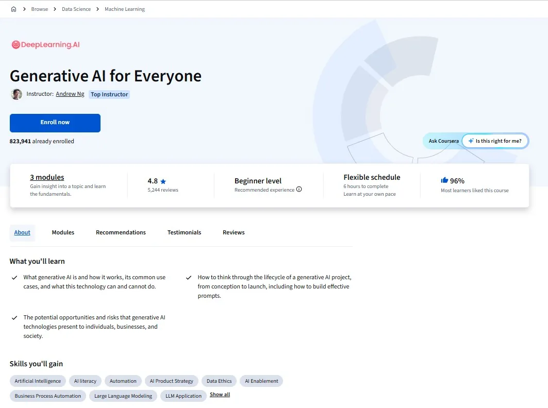Click the 'Recommended experience' label
The height and width of the screenshot is (408, 548).
coord(264,190)
